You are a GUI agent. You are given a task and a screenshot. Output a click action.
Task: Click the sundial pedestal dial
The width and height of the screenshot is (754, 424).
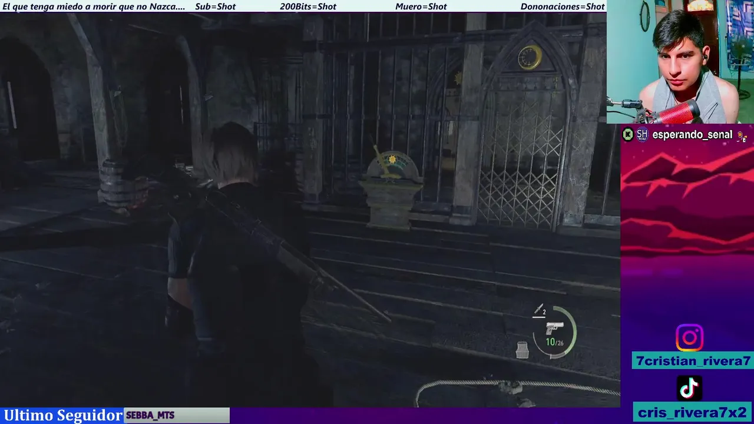[x=392, y=165]
